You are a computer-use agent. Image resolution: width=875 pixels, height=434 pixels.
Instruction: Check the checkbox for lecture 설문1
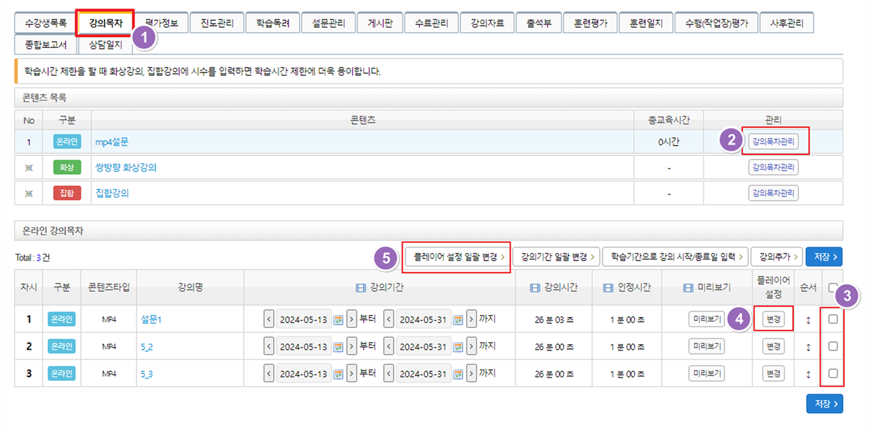833,319
